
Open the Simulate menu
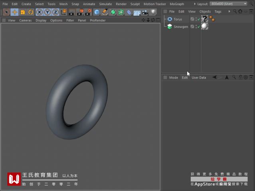click(105, 4)
